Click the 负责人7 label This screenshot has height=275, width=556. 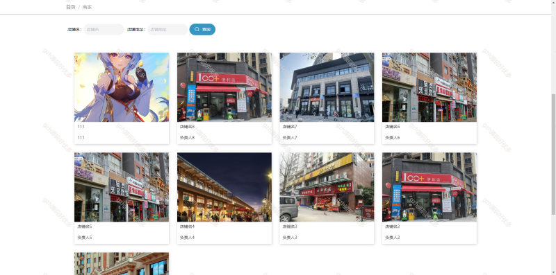click(x=290, y=137)
